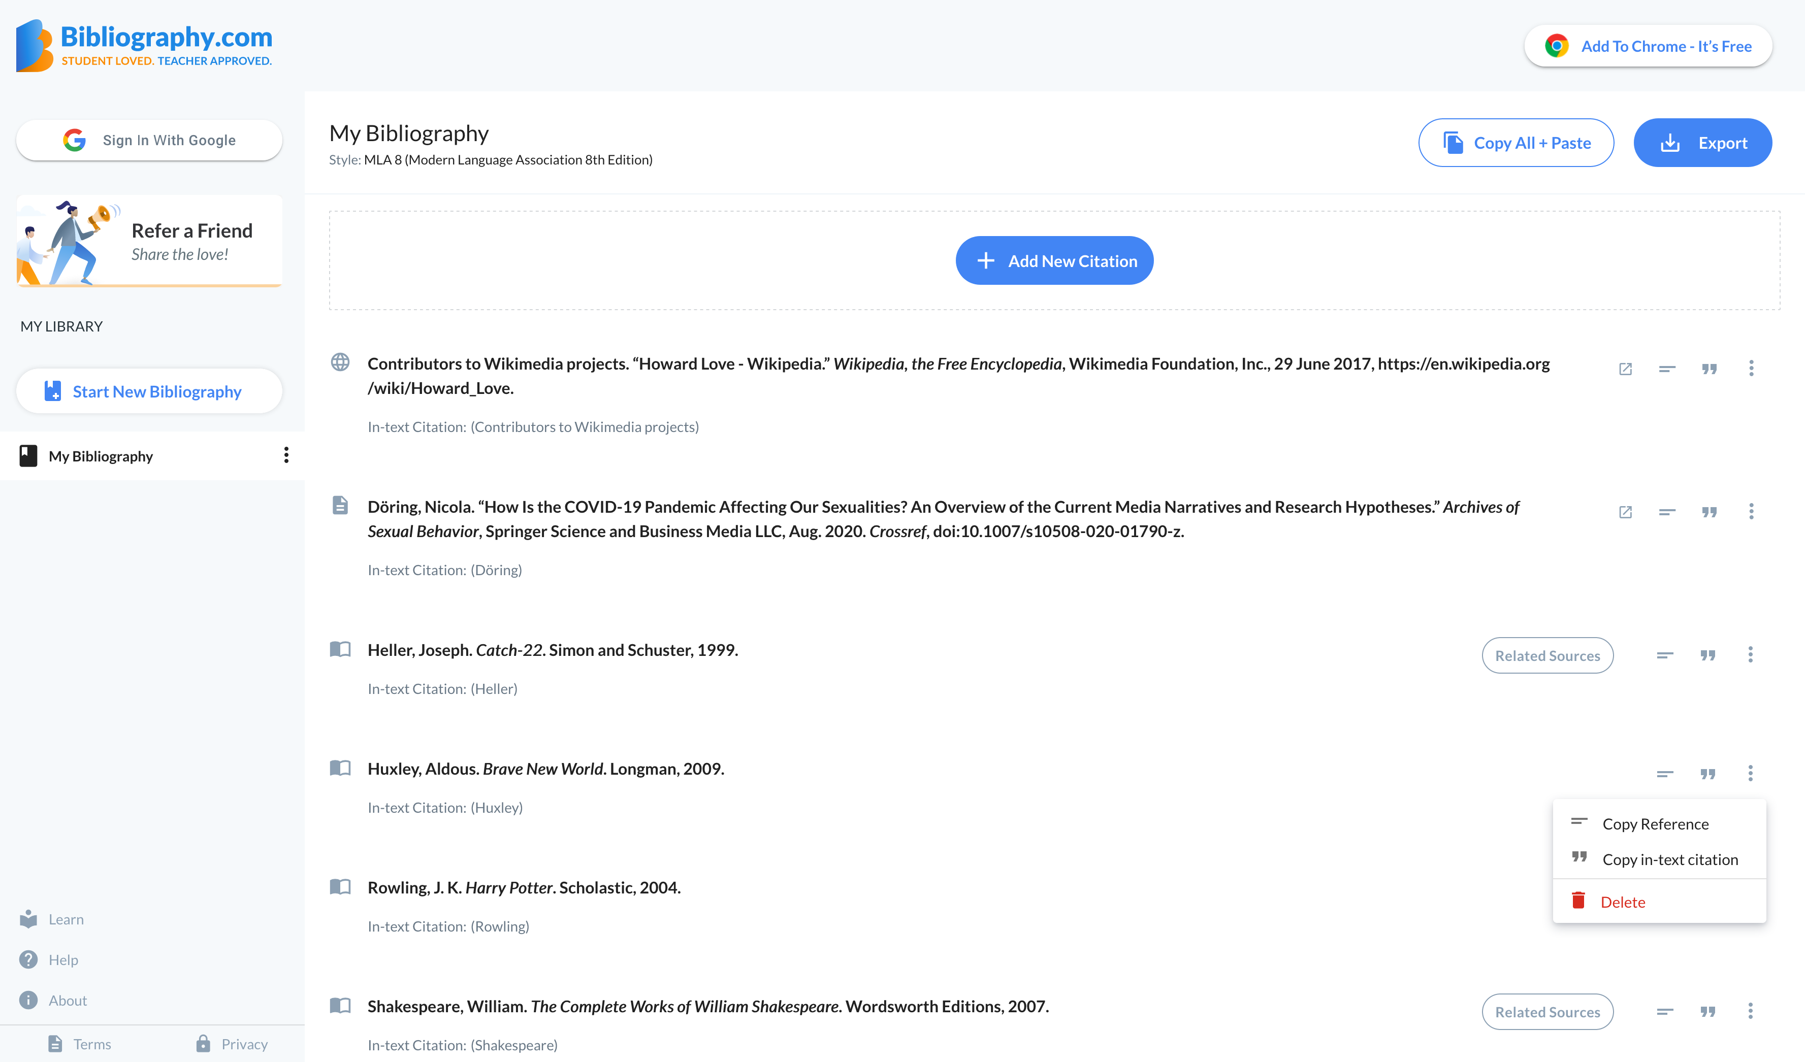The image size is (1805, 1062).
Task: Show Related Sources for Catch-22
Action: click(1547, 654)
